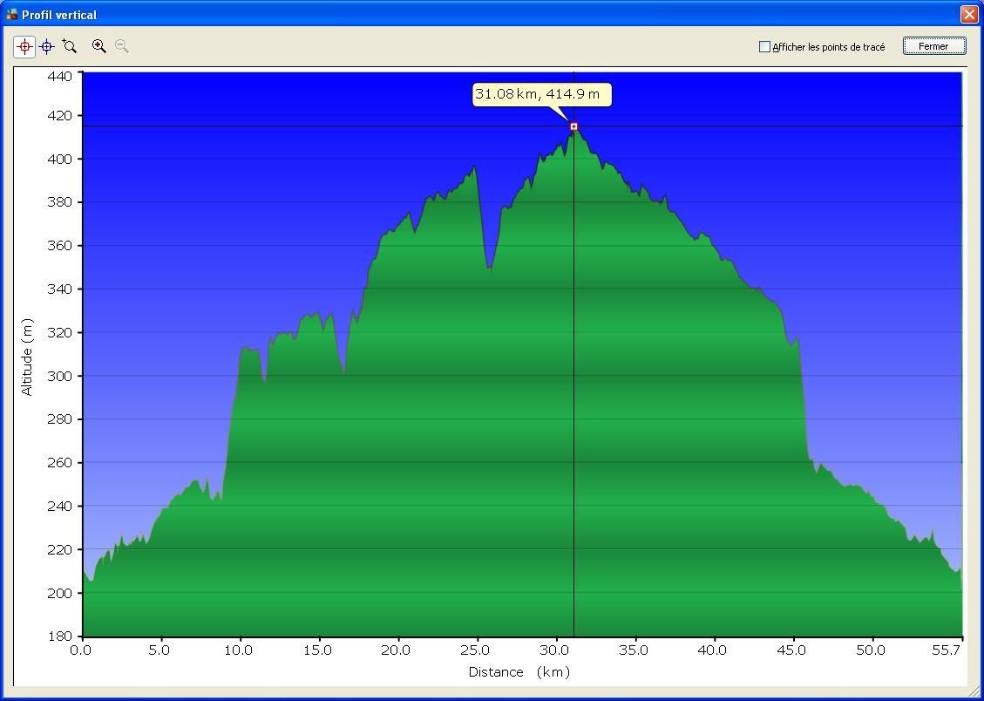Click the greyed-out zoom out icon

point(122,46)
